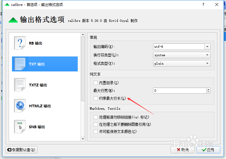Screen dimensions: 226x159
Task: Click the format list scrollbar thumb
Action: pos(83,69)
